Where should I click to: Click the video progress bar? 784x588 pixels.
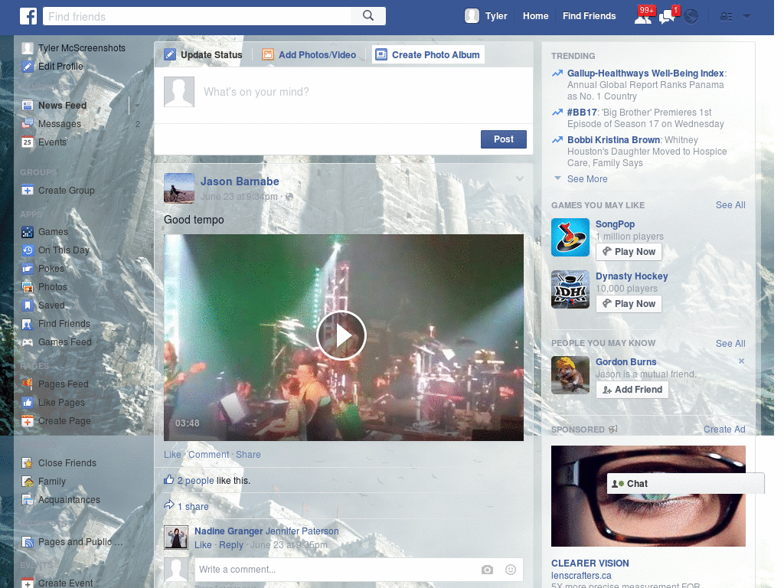344,436
